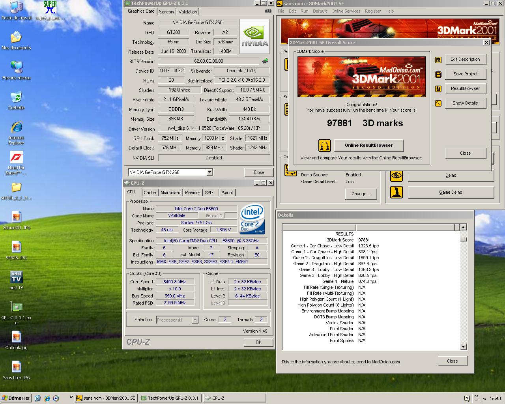Click the Save Project floppy icon

click(x=438, y=74)
